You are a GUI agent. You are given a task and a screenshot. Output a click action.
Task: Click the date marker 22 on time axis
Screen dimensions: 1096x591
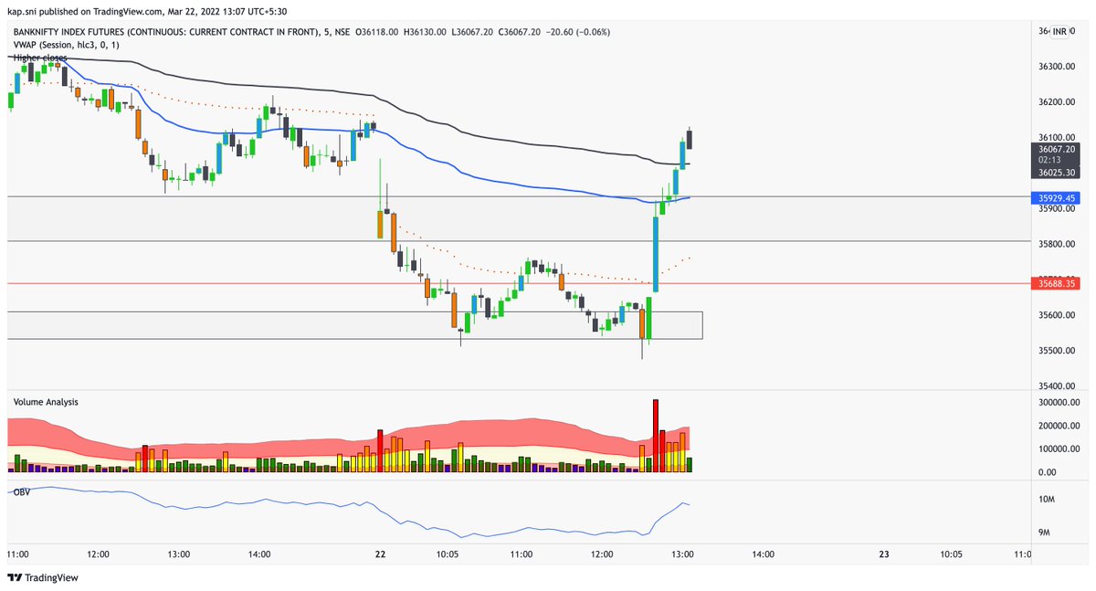(380, 554)
